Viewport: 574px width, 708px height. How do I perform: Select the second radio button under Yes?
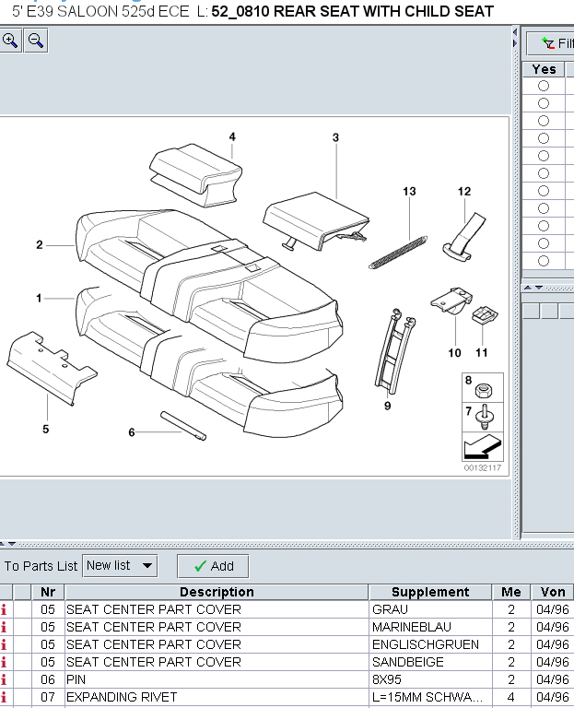(544, 103)
